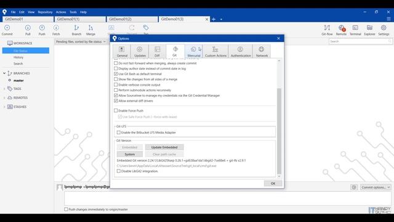Expand the STASHES section

pyautogui.click(x=4, y=107)
